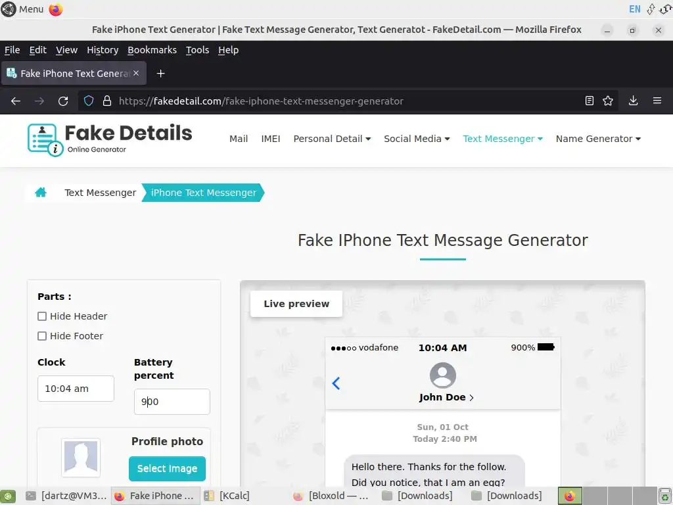Image resolution: width=673 pixels, height=505 pixels.
Task: Click the Clock input field
Action: click(76, 389)
